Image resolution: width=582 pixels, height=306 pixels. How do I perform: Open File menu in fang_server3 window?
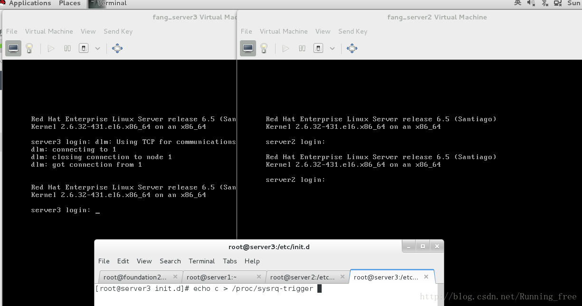pyautogui.click(x=12, y=31)
